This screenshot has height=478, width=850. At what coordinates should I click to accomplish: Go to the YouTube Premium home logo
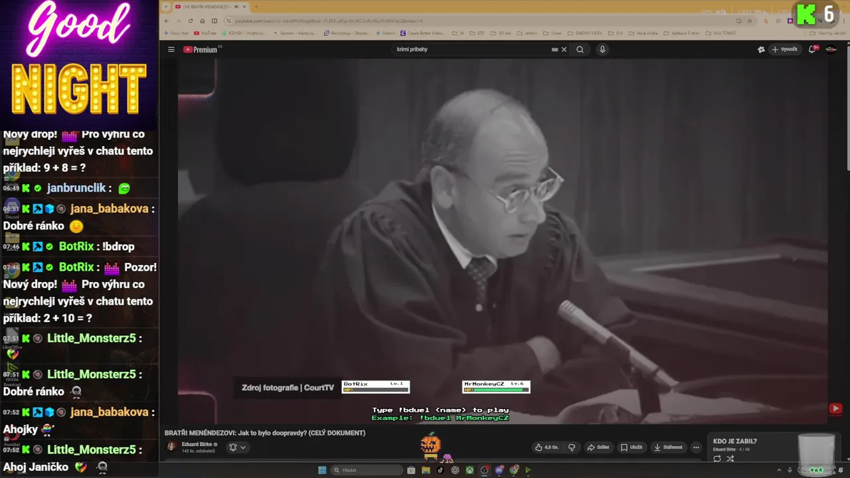(x=201, y=50)
